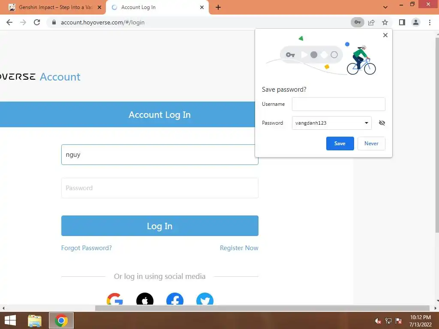Click the browser Forward arrow

(23, 22)
